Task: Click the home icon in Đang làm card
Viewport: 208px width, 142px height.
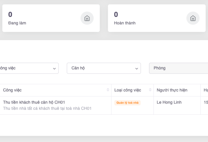Action: pyautogui.click(x=87, y=18)
